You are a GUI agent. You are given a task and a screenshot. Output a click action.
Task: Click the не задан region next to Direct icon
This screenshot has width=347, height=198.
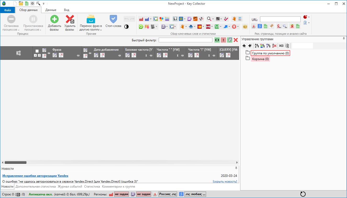tap(144, 194)
